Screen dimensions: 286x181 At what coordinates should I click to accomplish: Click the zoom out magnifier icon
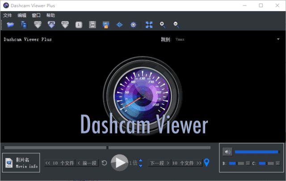coord(176,25)
